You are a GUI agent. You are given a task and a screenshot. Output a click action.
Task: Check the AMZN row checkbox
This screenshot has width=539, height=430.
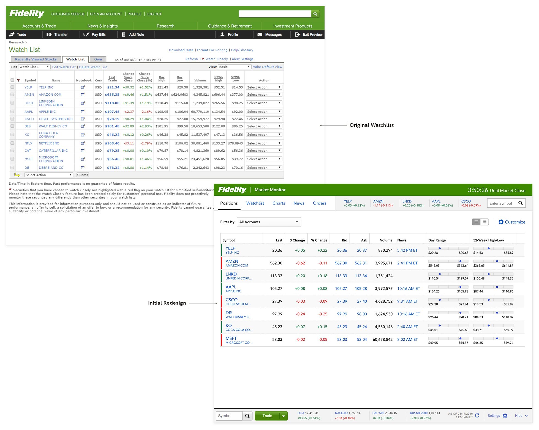(x=12, y=95)
